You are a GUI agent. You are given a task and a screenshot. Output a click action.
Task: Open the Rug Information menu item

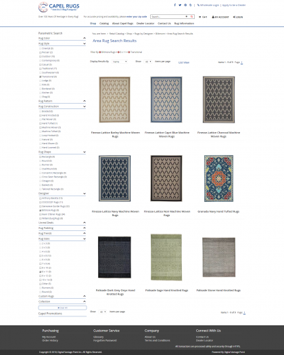pyautogui.click(x=184, y=23)
